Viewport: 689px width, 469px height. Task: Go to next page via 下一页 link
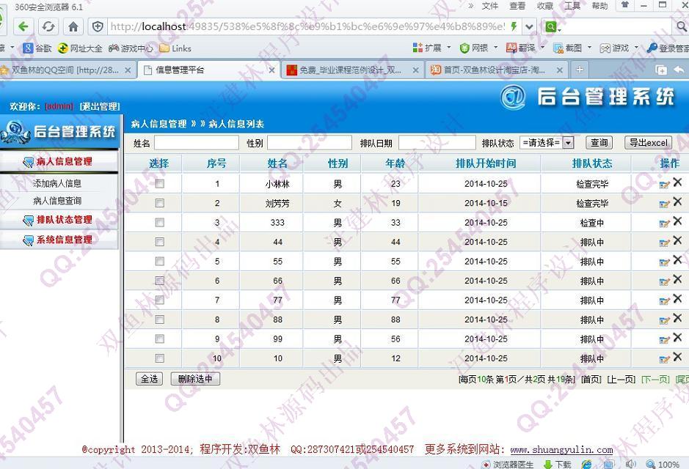click(655, 380)
